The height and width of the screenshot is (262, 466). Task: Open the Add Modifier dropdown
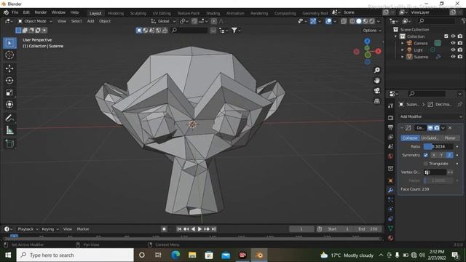coord(430,116)
